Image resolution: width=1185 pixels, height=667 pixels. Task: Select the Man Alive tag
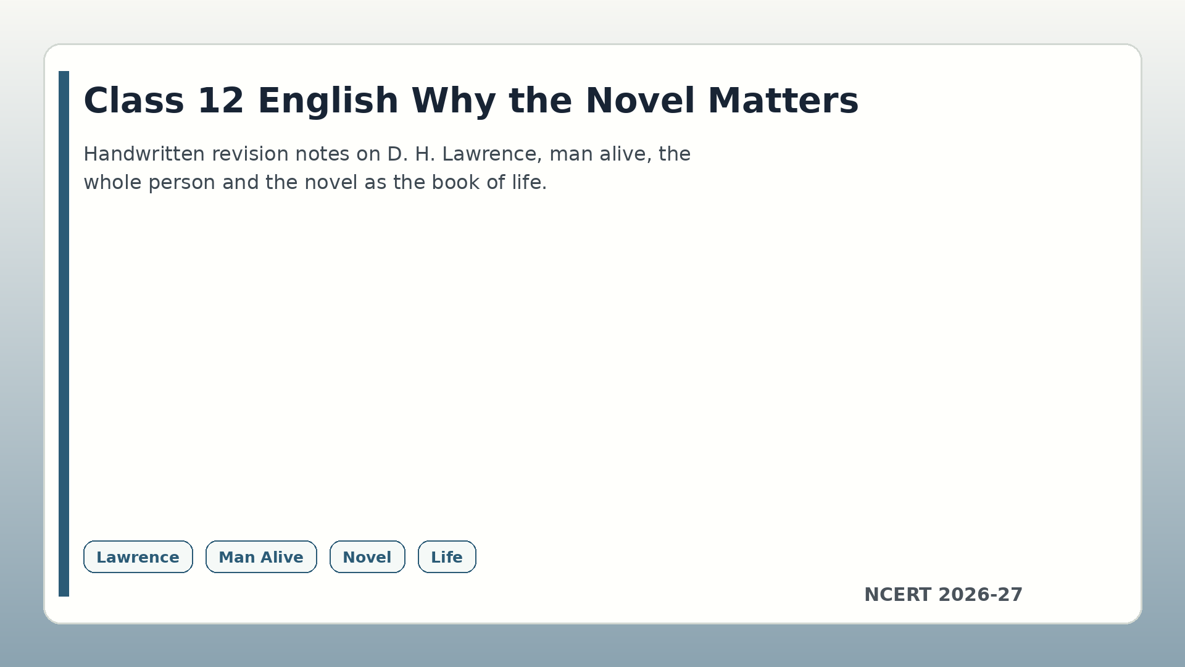[x=261, y=557]
